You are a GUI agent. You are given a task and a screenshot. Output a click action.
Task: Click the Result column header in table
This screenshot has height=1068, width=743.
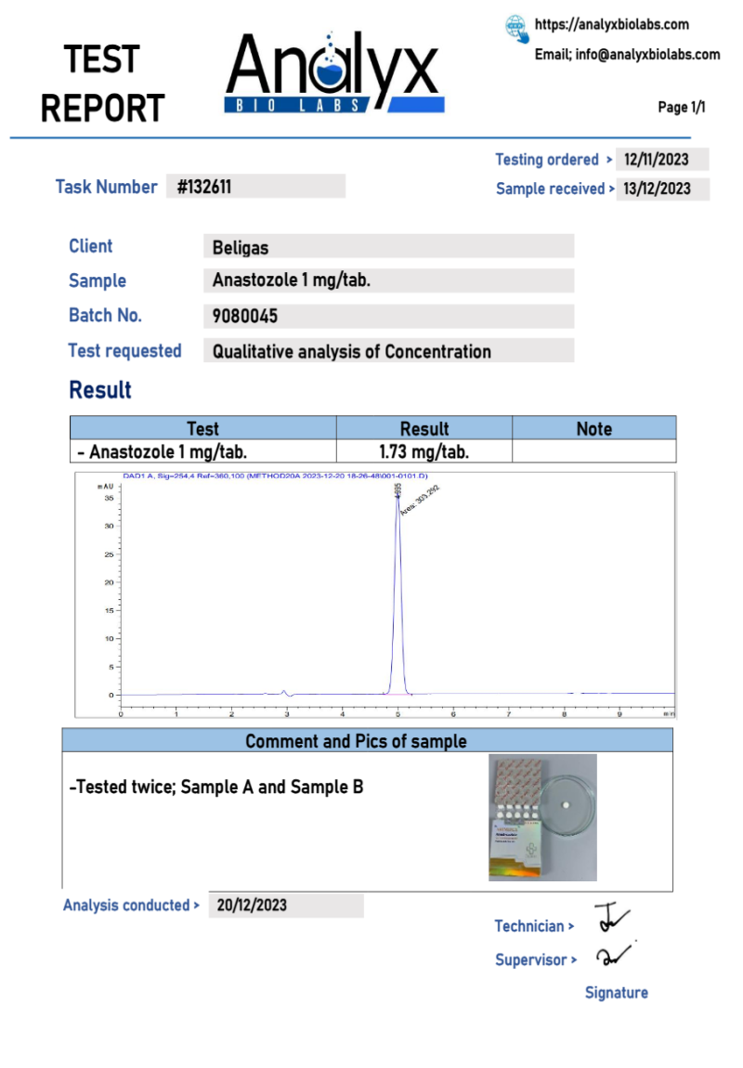tap(424, 428)
